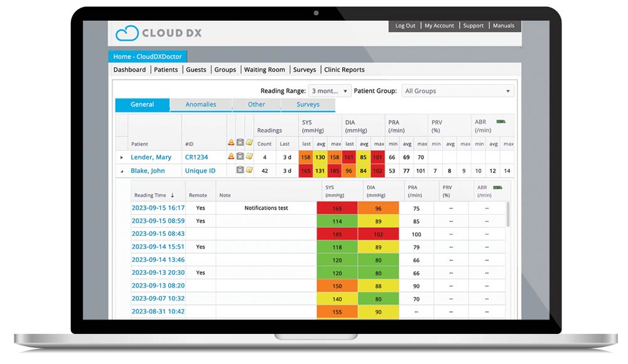Click the crossed-box icon in the column header
Image resolution: width=628 pixels, height=364 pixels.
tap(240, 142)
